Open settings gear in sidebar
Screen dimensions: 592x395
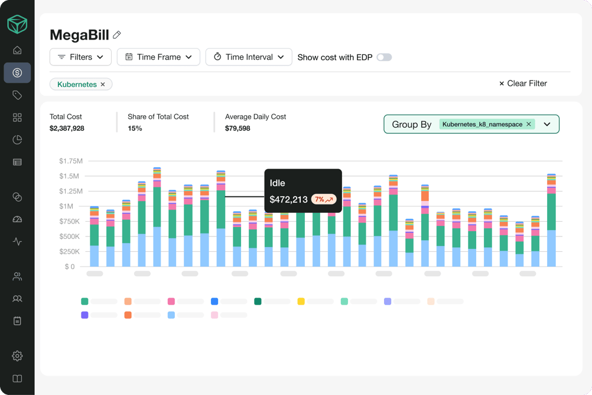click(x=17, y=356)
